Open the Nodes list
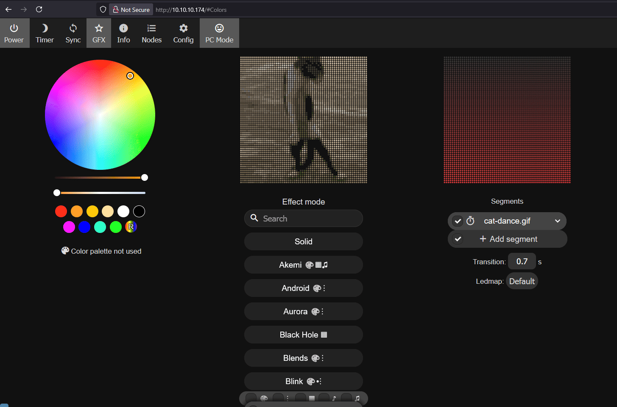The width and height of the screenshot is (617, 407). [x=151, y=33]
